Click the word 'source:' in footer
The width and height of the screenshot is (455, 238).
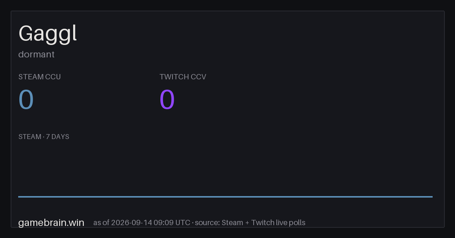pyautogui.click(x=207, y=223)
